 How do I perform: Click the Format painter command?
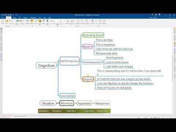11,23
